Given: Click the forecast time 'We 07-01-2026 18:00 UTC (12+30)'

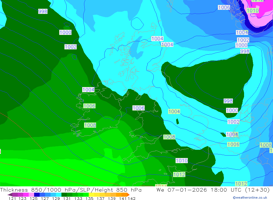Looking at the screenshot, I should click(x=213, y=190).
